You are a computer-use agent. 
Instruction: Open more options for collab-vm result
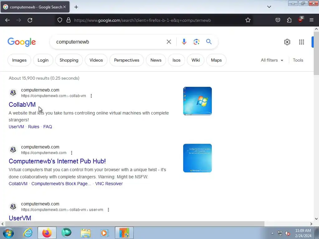coord(91,96)
